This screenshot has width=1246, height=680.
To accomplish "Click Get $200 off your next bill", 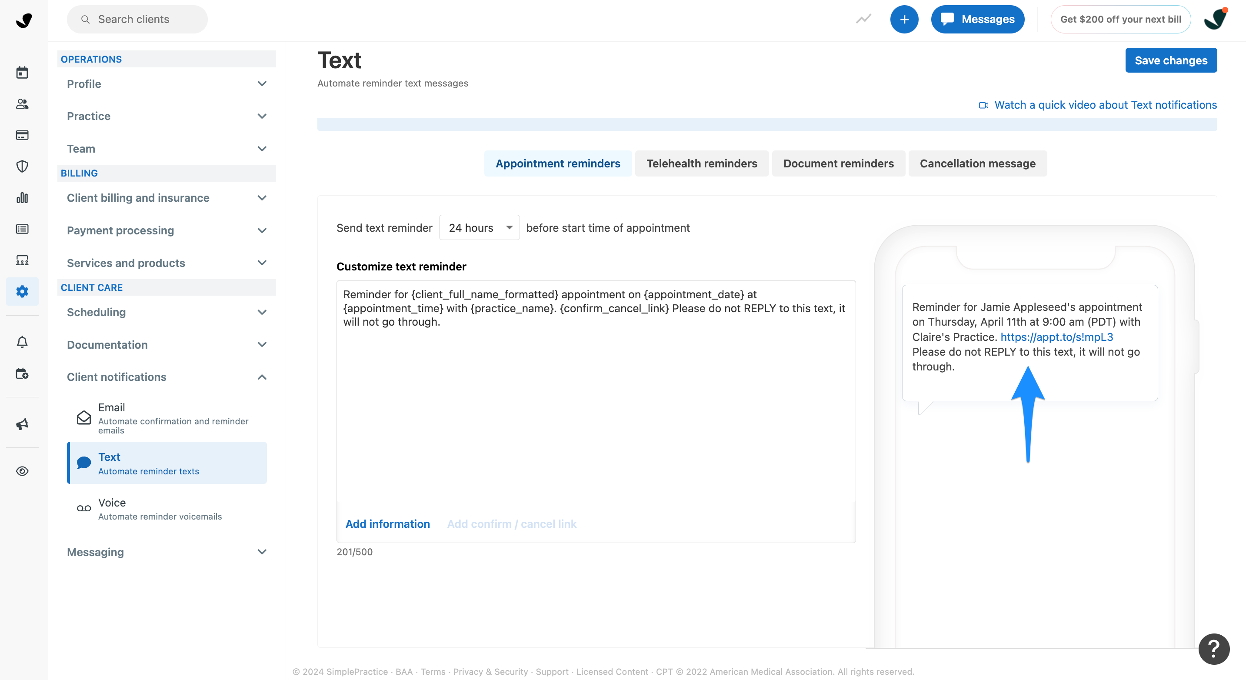I will click(1120, 19).
